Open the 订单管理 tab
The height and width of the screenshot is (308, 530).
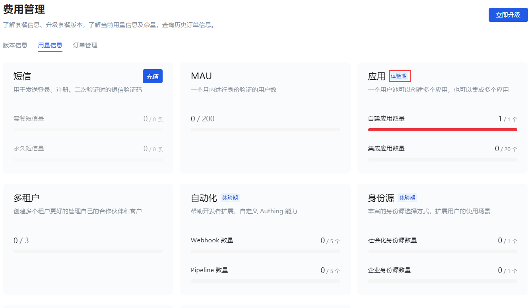(85, 45)
